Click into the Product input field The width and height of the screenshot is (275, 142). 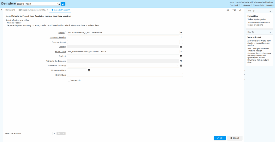click(x=123, y=56)
